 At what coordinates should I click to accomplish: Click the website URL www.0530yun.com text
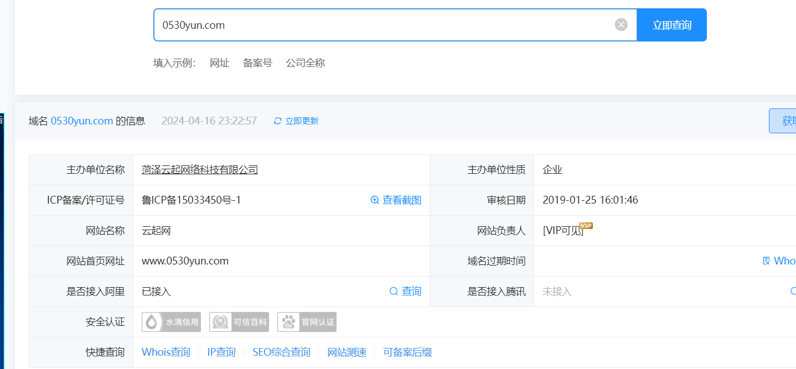point(185,261)
